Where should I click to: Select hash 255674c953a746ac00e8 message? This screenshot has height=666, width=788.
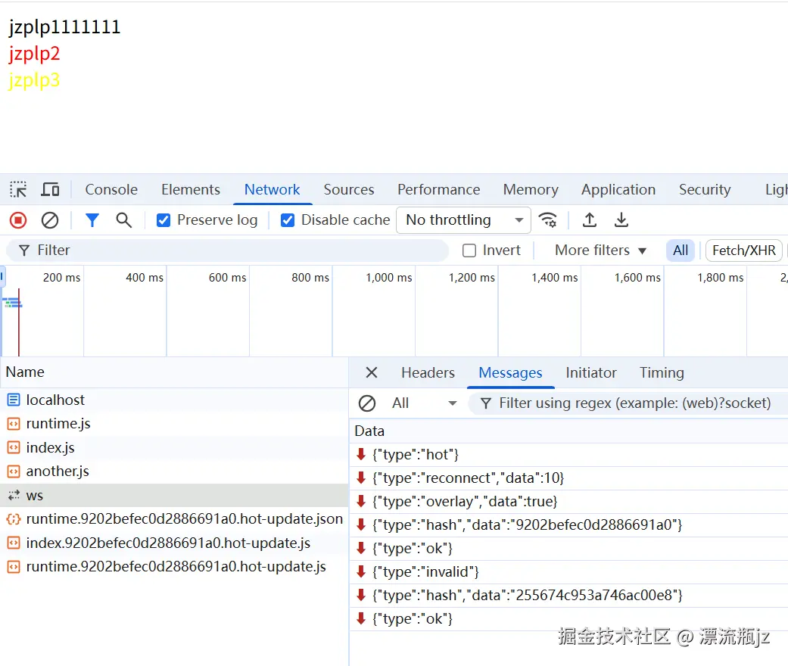click(569, 595)
